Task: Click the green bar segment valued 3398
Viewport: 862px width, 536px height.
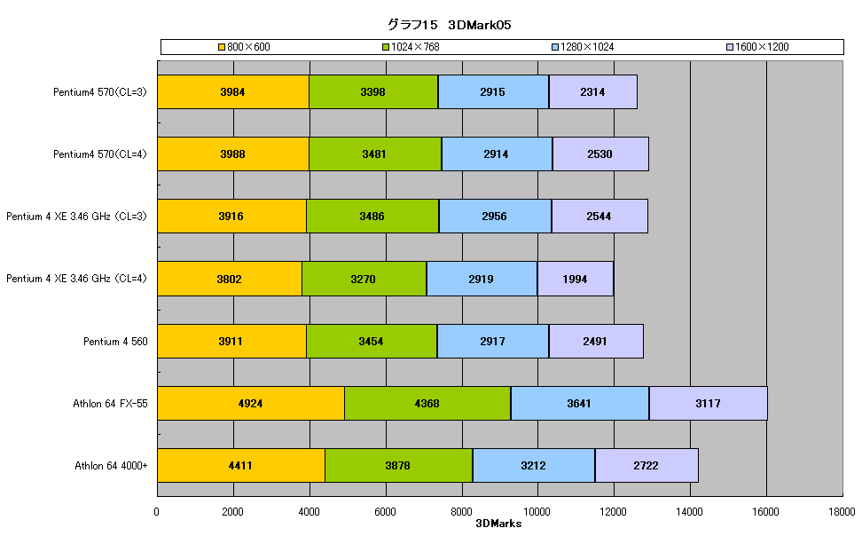Action: coord(374,92)
